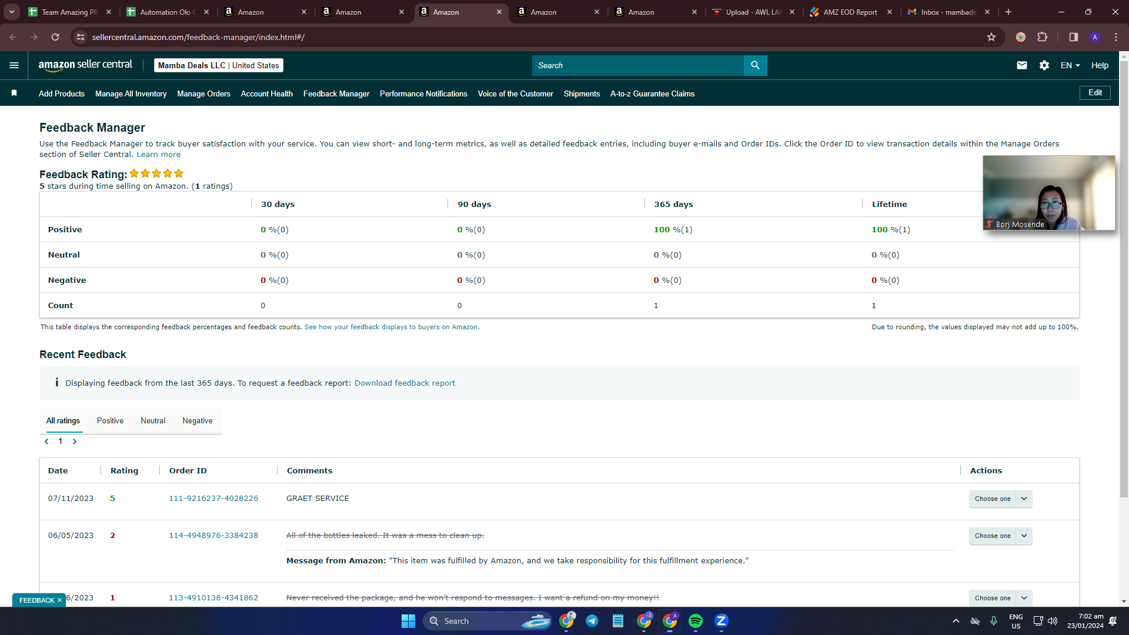Click the Help link
The height and width of the screenshot is (635, 1129).
click(x=1100, y=65)
